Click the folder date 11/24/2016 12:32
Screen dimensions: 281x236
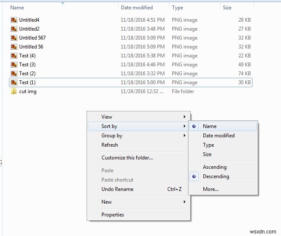(x=142, y=91)
